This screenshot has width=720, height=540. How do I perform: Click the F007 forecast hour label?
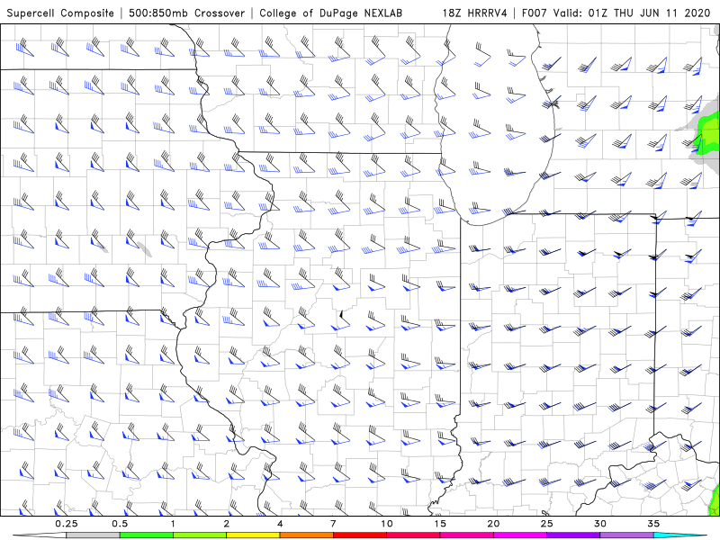(535, 13)
